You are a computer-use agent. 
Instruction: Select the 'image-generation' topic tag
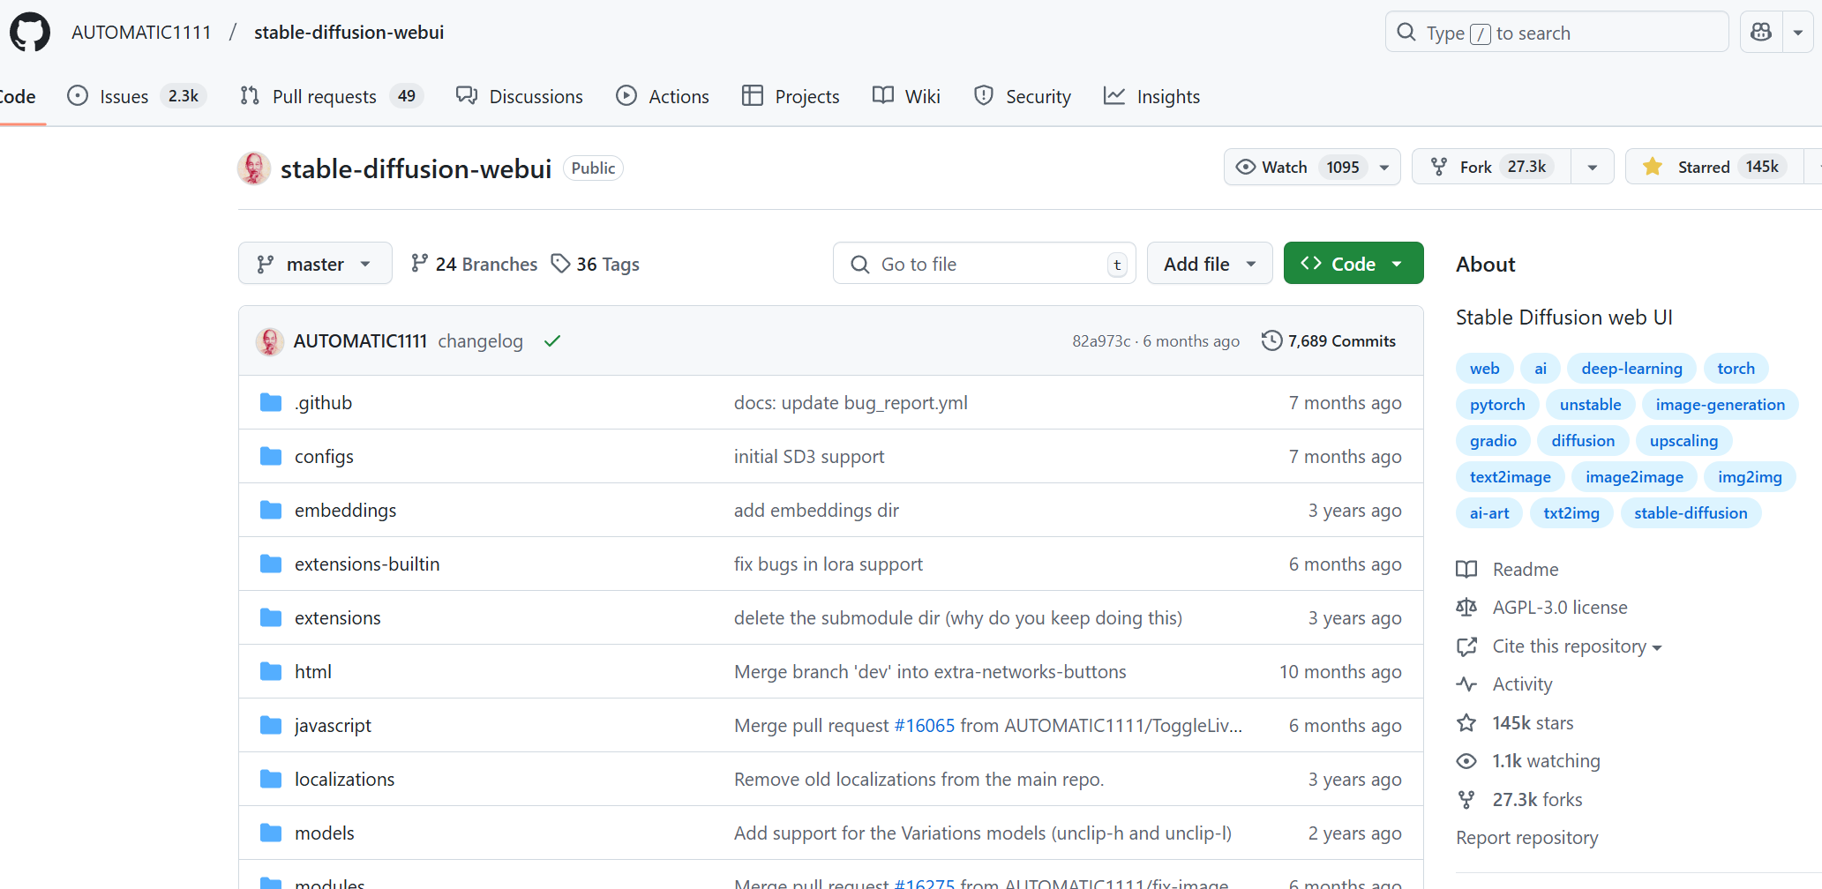(x=1720, y=405)
